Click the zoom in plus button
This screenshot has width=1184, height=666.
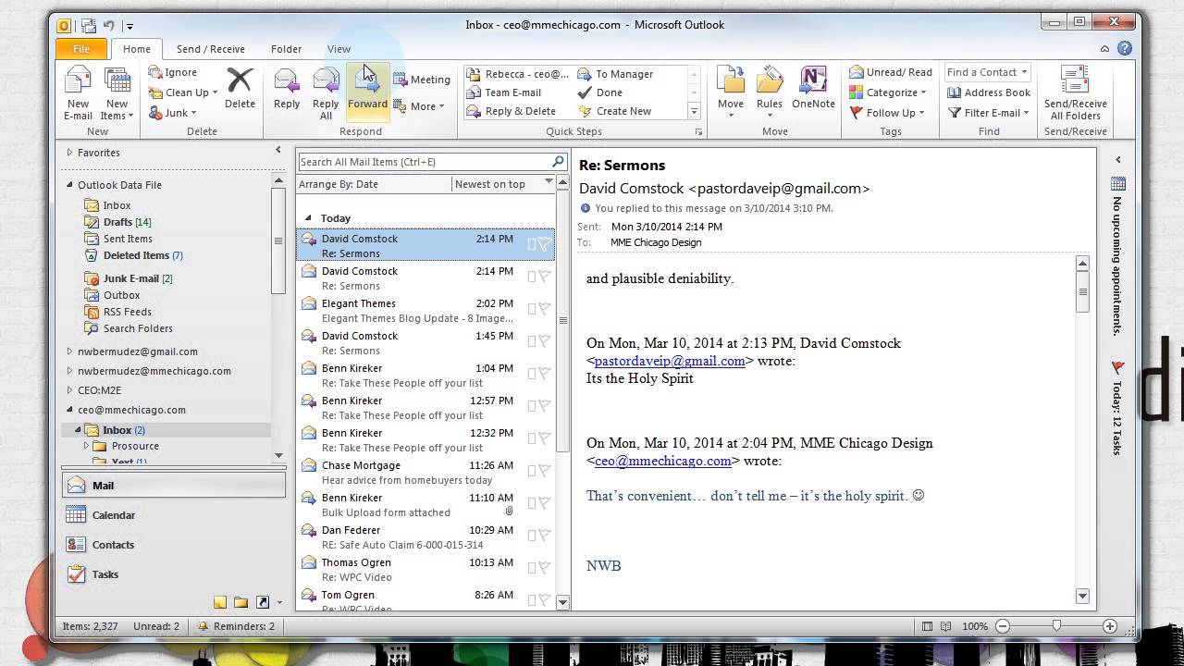tap(1110, 626)
